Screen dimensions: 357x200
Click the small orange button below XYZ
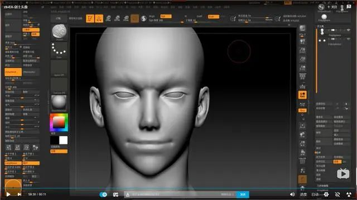(x=302, y=111)
